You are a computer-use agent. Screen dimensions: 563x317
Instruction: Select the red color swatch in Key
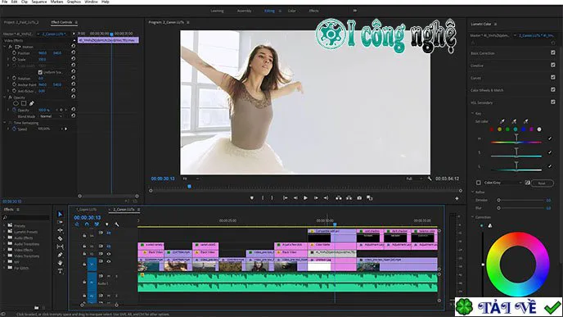[492, 129]
